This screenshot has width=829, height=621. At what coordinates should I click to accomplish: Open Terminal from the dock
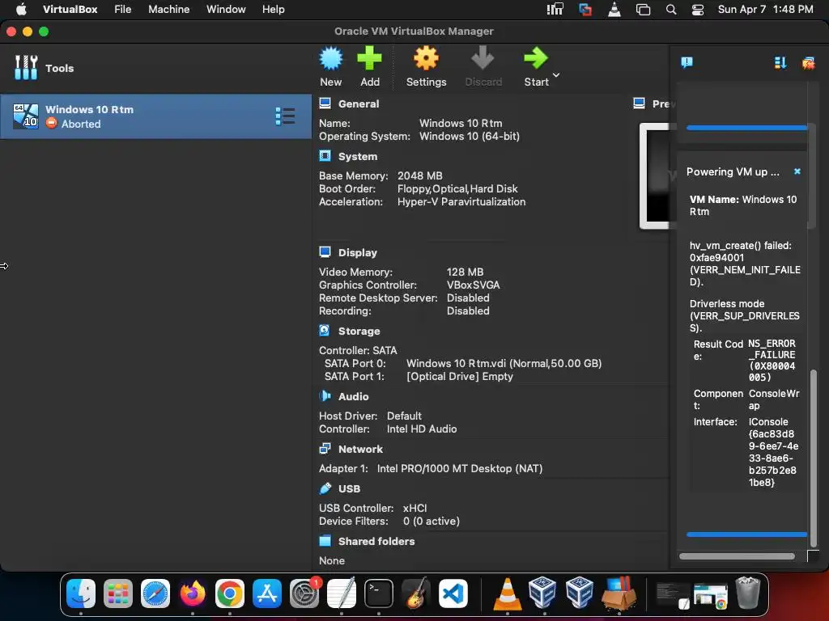(379, 594)
